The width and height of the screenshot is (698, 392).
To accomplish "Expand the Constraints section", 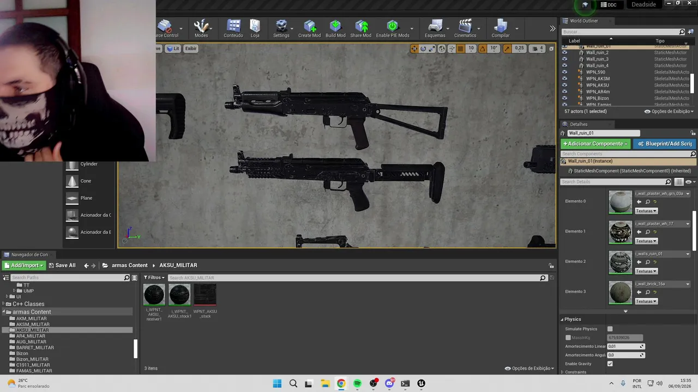I will 575,372.
